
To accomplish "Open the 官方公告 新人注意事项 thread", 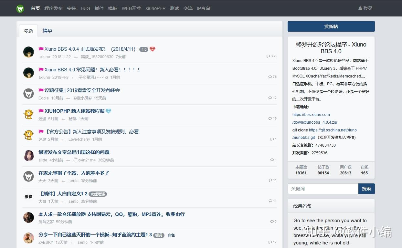I will pyautogui.click(x=92, y=132).
